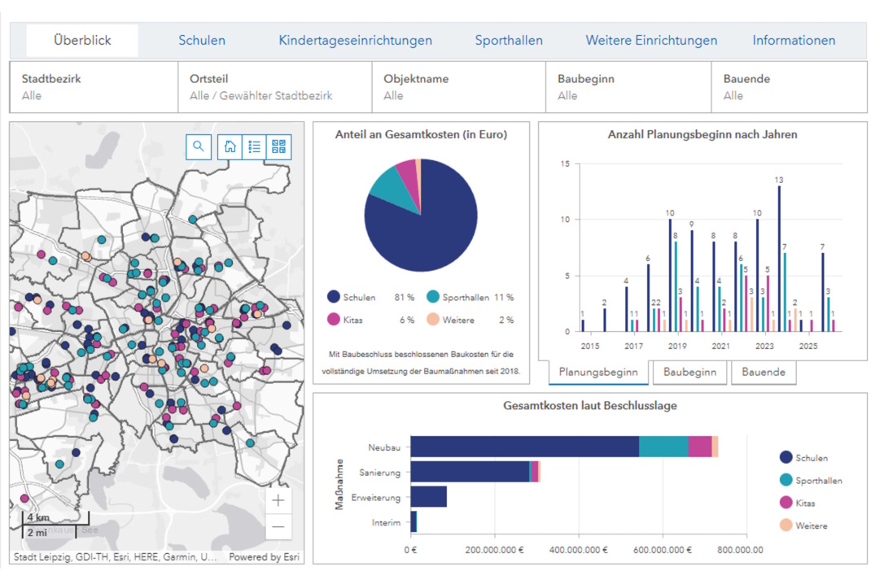871x580 pixels.
Task: Reset map to home extent
Action: pos(230,146)
